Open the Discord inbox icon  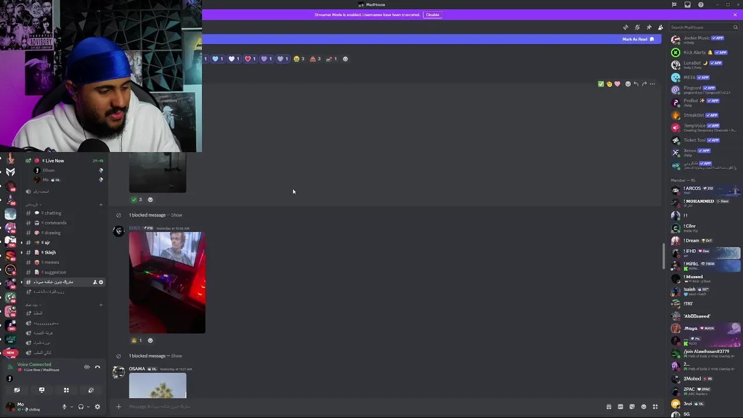pyautogui.click(x=687, y=5)
